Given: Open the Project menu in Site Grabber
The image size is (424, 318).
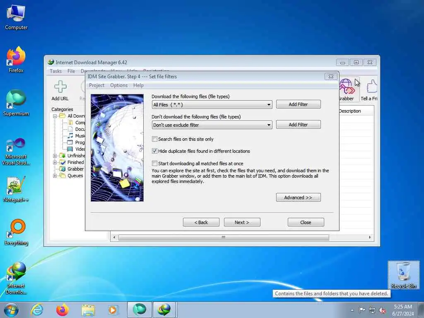Looking at the screenshot, I should click(96, 85).
